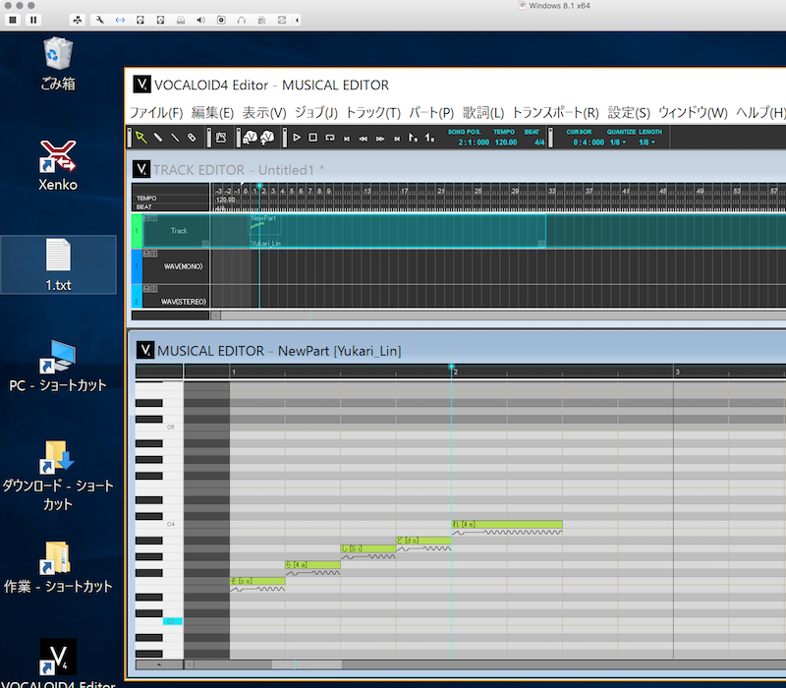Screen dimensions: 786x688
Task: Open the 編集(E) menu
Action: [x=212, y=112]
